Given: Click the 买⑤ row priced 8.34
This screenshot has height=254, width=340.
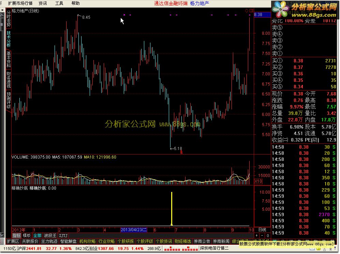Looking at the screenshot, I should click(304, 87).
